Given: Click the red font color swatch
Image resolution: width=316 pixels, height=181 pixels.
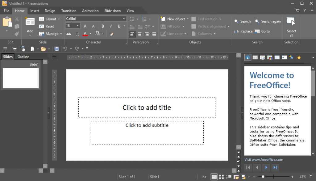Looking at the screenshot, I should pyautogui.click(x=85, y=34).
